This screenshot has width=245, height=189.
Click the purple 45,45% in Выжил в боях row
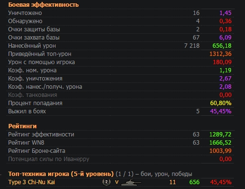point(221,111)
